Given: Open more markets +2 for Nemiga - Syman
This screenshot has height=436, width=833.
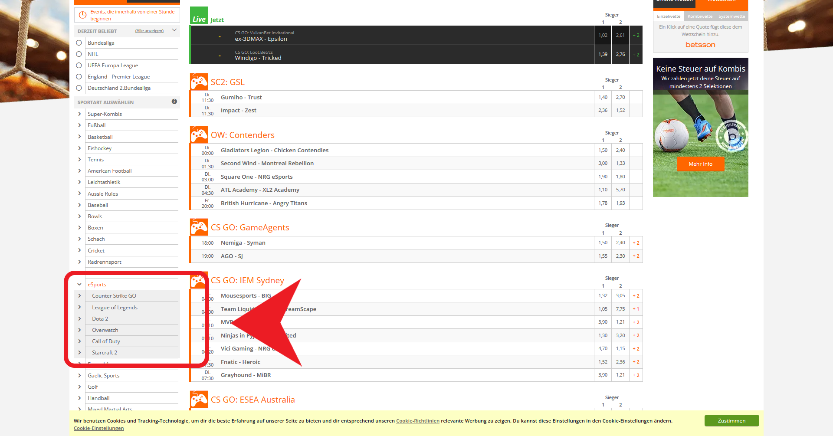Looking at the screenshot, I should point(636,243).
